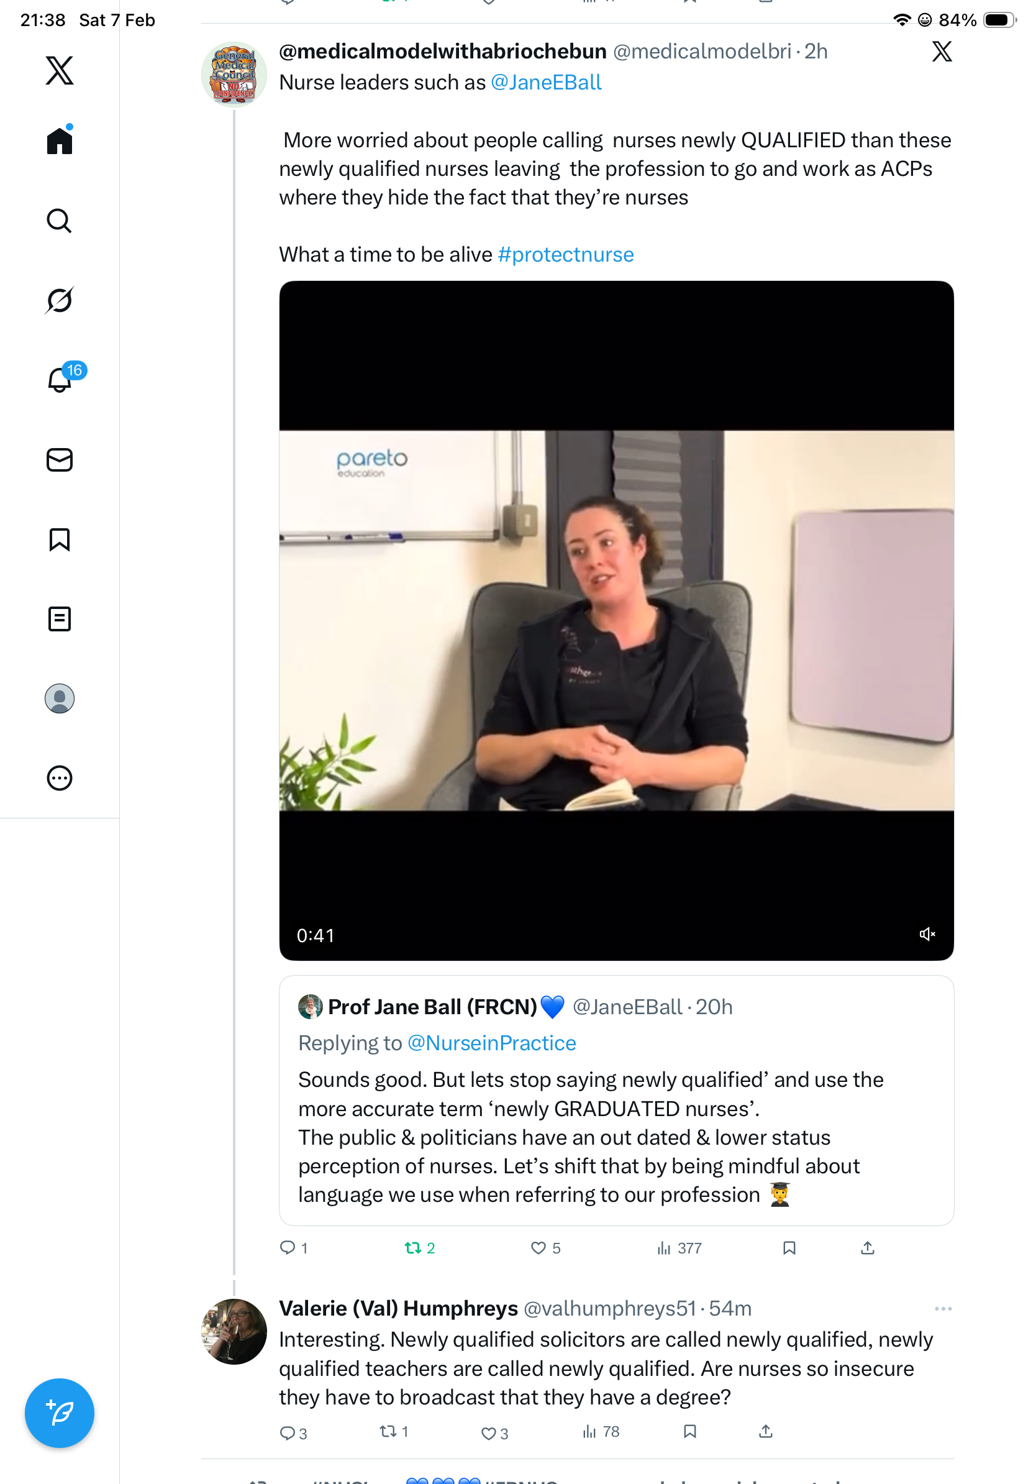Play the pareto education video
1036x1484 pixels.
coord(616,620)
